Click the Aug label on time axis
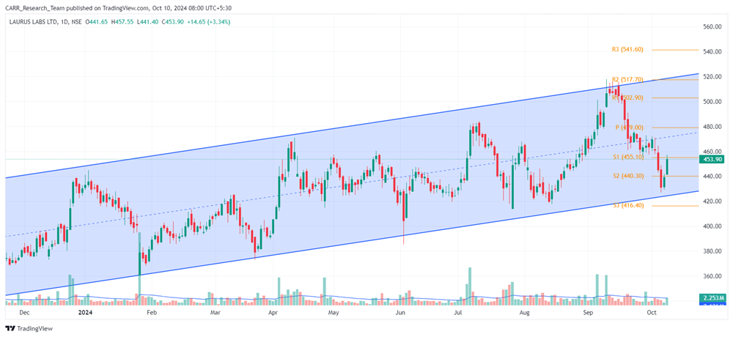 tap(525, 312)
